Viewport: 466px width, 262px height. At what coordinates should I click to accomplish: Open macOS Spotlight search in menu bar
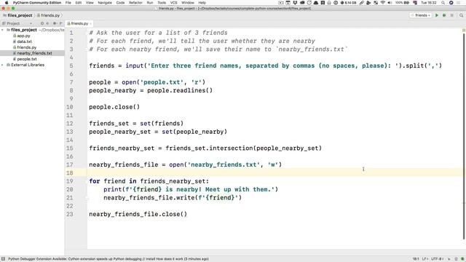tap(443, 3)
